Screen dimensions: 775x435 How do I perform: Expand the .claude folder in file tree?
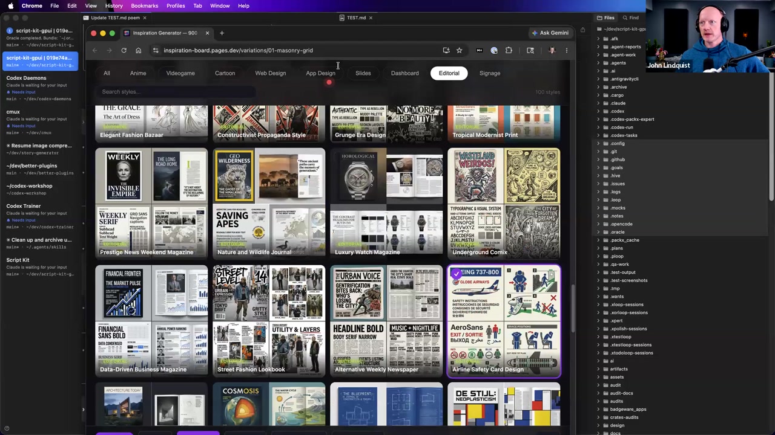(x=618, y=103)
